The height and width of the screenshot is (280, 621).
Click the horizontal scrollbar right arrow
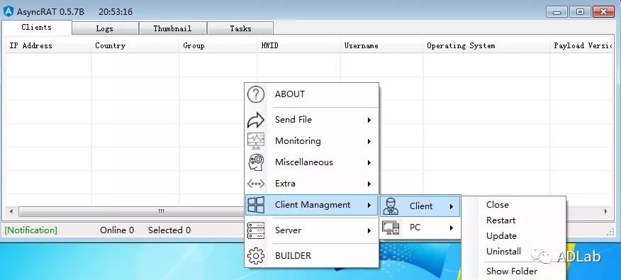(x=605, y=211)
